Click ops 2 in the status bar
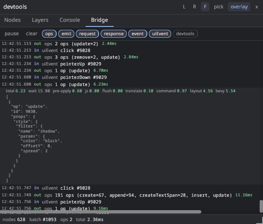Image resolution: width=263 pixels, height=224 pixels. coord(66,219)
